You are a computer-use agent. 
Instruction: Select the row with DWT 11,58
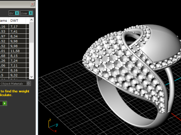pyautogui.click(x=14, y=51)
